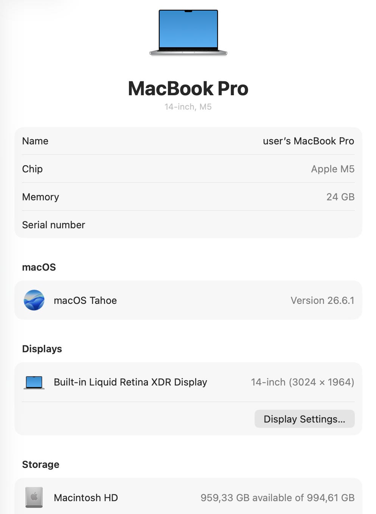
Task: Click the Serial number row
Action: [188, 225]
